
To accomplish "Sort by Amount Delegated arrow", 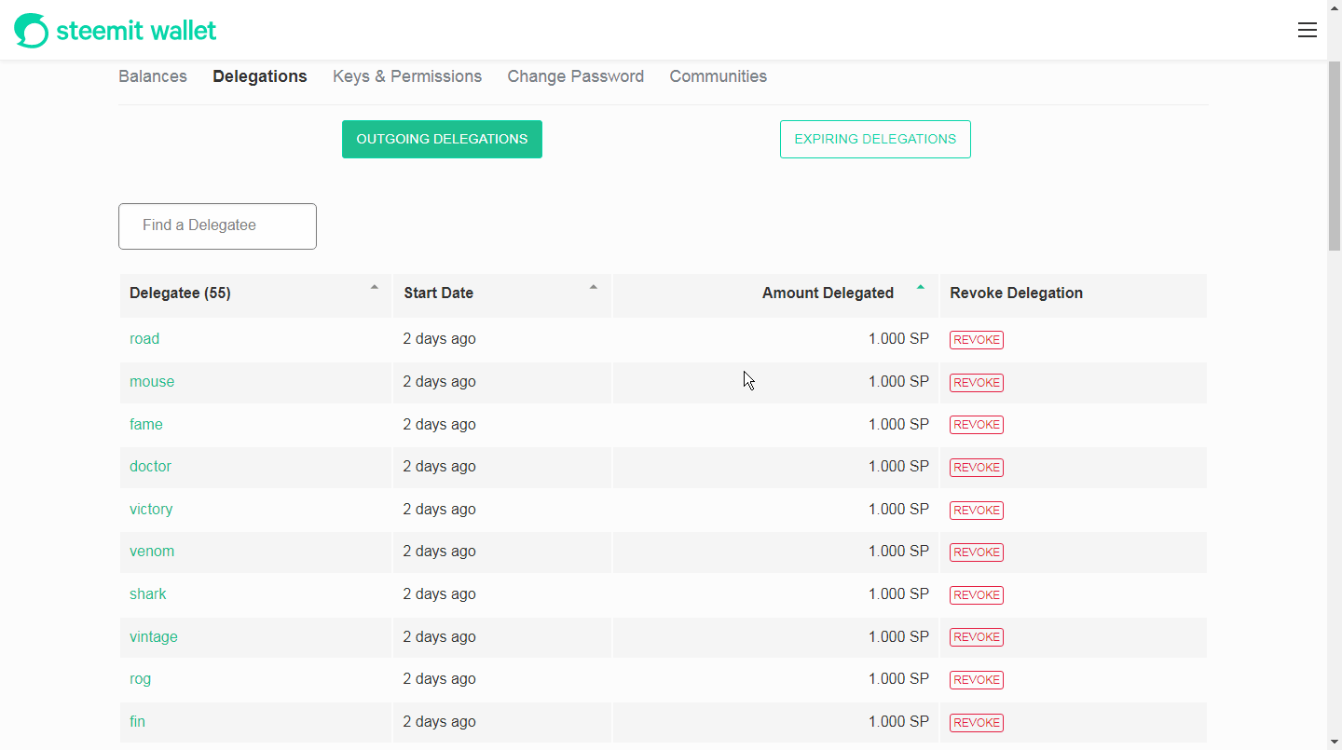I will coord(920,288).
